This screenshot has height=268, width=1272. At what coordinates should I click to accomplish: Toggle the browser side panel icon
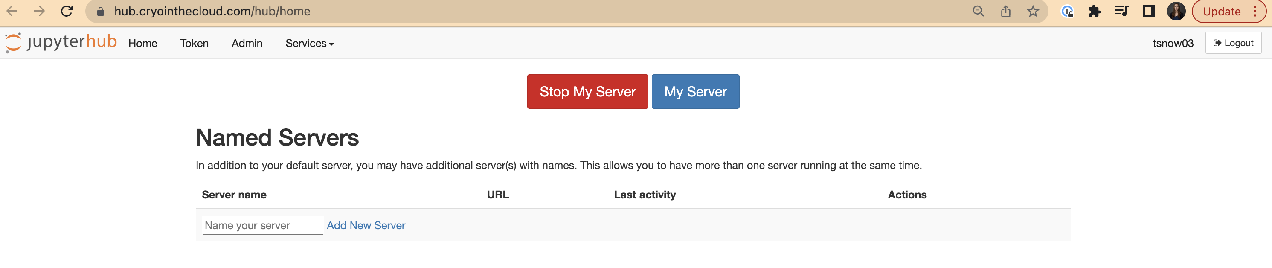pyautogui.click(x=1149, y=12)
